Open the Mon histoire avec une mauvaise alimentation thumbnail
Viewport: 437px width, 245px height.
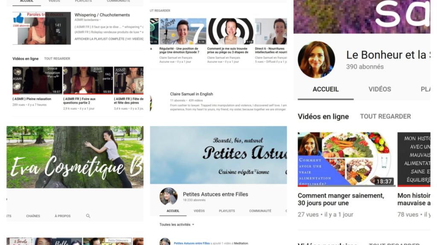click(x=414, y=159)
